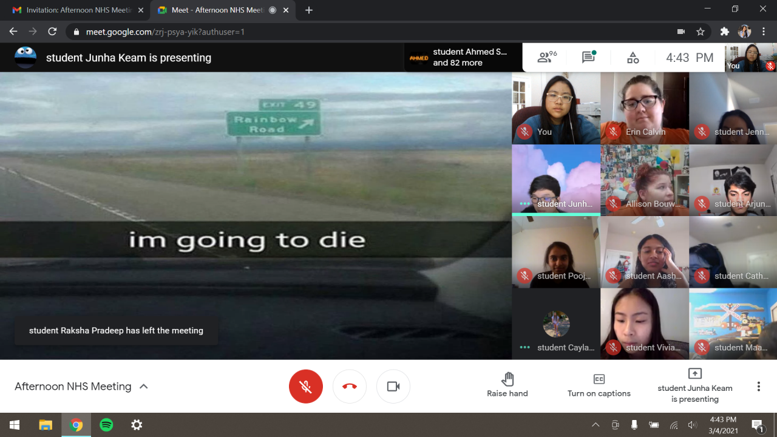777x437 pixels.
Task: Open the taskbar clock and calendar
Action: click(722, 425)
